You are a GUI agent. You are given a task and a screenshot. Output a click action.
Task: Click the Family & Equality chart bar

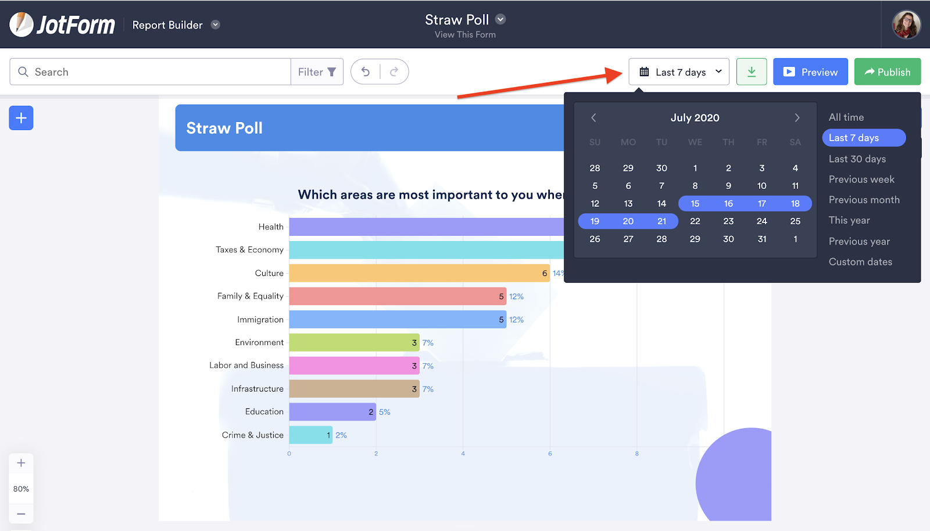pos(398,296)
